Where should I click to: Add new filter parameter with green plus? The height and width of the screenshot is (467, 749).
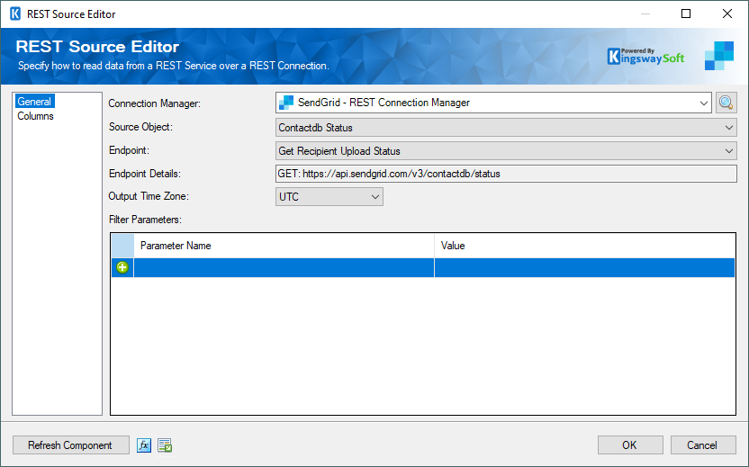pyautogui.click(x=122, y=267)
